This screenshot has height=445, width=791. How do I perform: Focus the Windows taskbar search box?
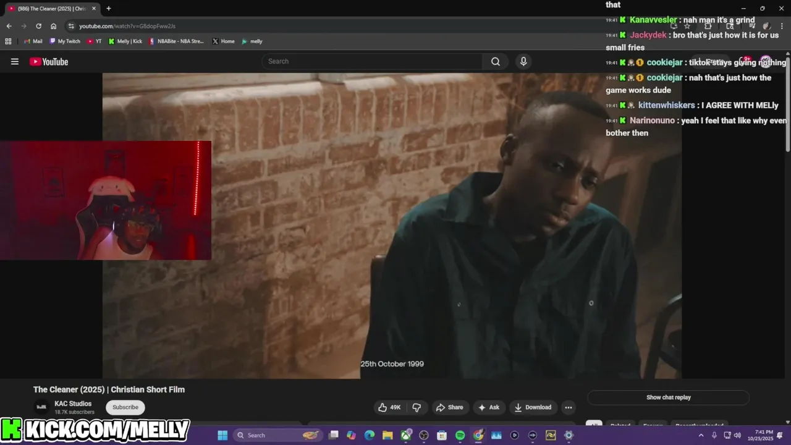coord(278,435)
